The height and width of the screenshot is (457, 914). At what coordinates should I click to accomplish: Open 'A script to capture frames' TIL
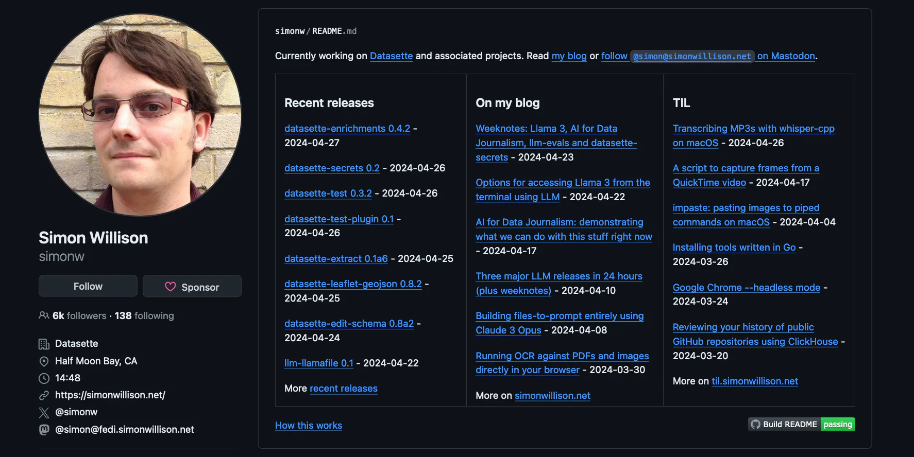pyautogui.click(x=746, y=175)
